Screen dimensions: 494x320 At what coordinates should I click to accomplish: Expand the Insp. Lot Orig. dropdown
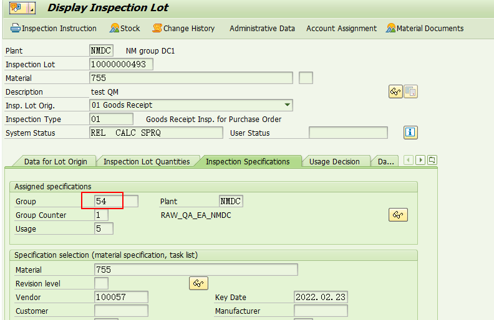coord(288,105)
